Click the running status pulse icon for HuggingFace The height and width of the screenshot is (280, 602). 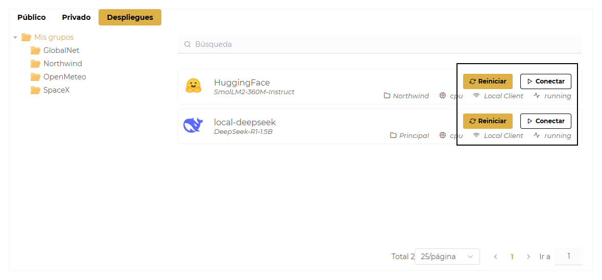pos(537,96)
